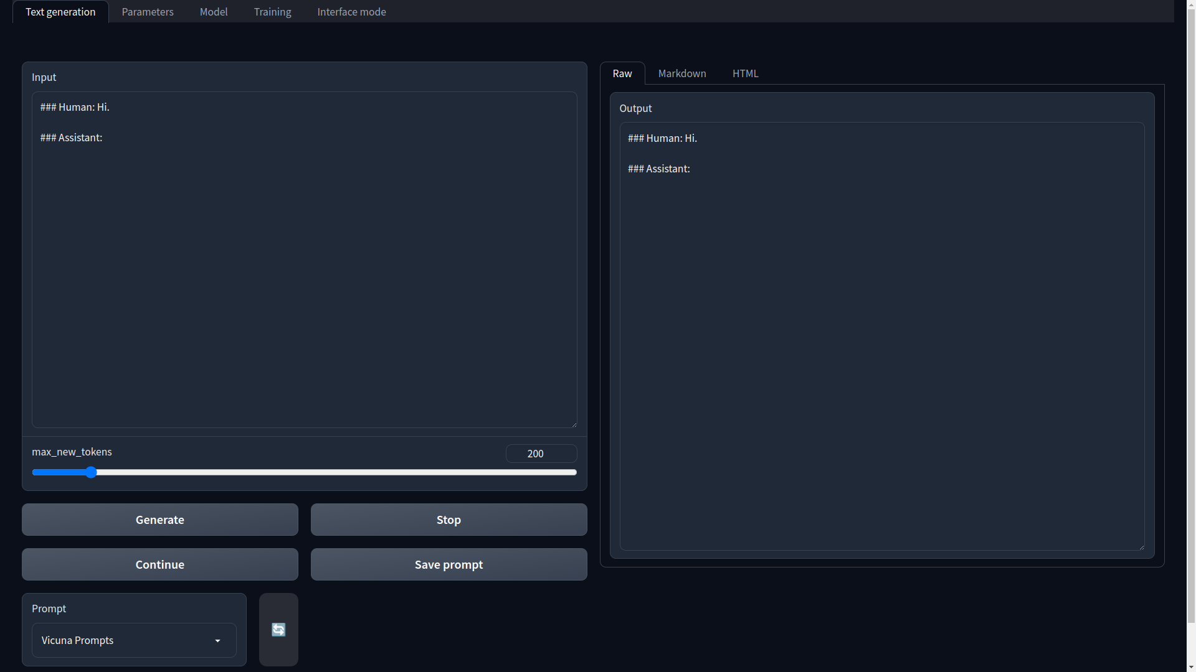
Task: Switch to the Parameters tab
Action: coord(147,11)
